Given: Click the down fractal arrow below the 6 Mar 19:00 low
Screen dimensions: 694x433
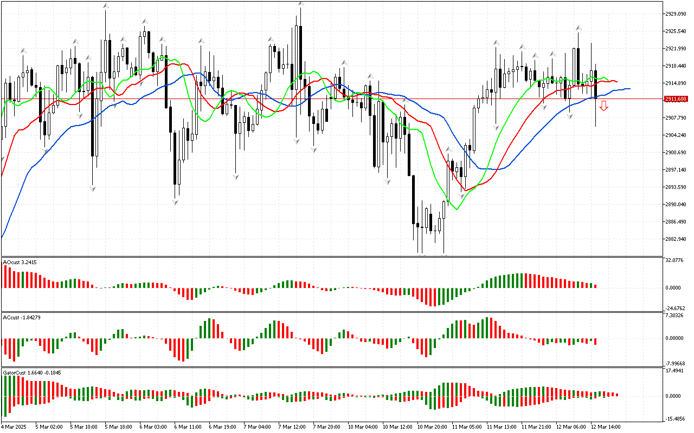Looking at the screenshot, I should pos(236,176).
